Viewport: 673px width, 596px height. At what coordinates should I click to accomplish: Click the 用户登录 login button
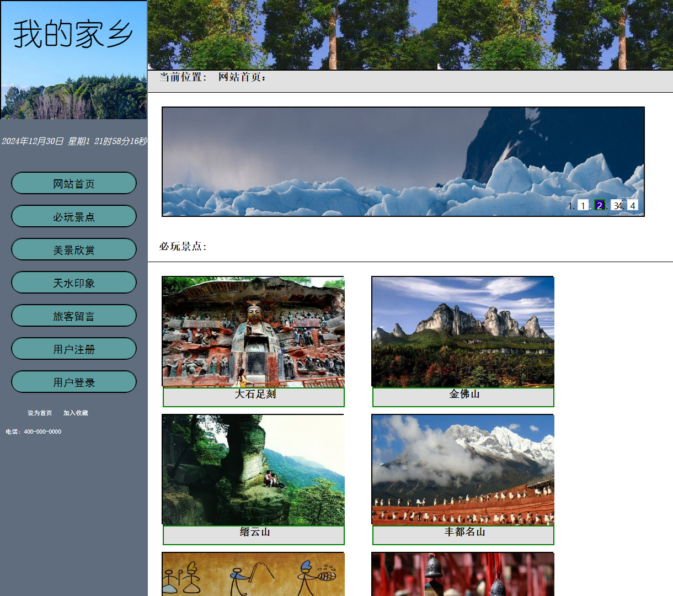[x=74, y=382]
